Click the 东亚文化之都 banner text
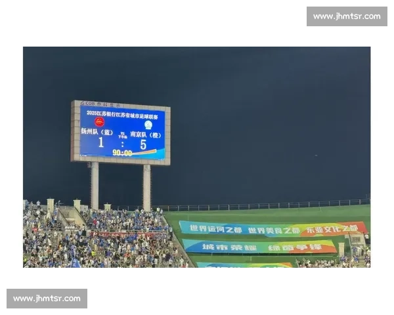 (332, 229)
